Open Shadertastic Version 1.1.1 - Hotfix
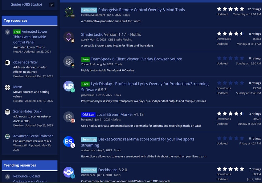This screenshot has width=262, height=183. coord(111,35)
